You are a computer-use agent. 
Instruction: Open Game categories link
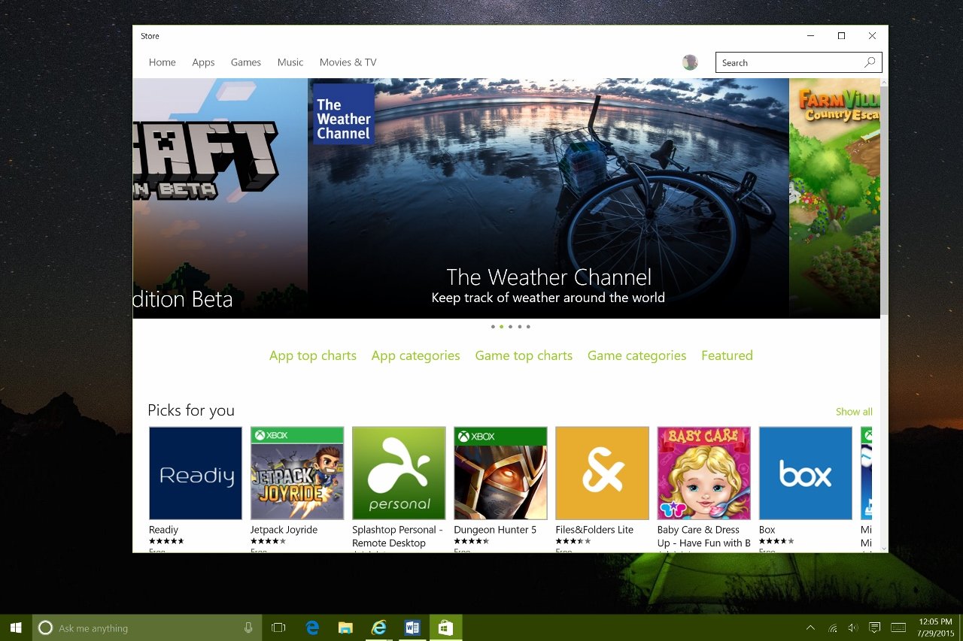click(636, 355)
